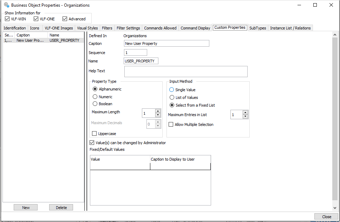340x222 pixels.
Task: Toggle Value(s) can be changed by Administrator
Action: (x=92, y=142)
